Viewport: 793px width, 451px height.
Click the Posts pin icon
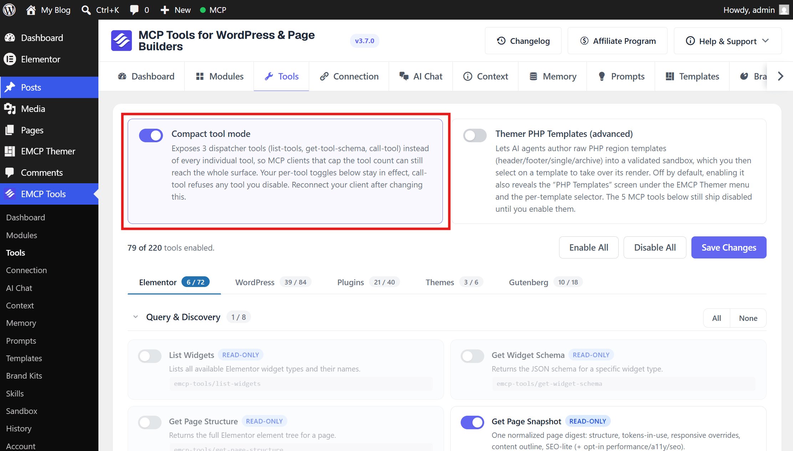coord(10,87)
